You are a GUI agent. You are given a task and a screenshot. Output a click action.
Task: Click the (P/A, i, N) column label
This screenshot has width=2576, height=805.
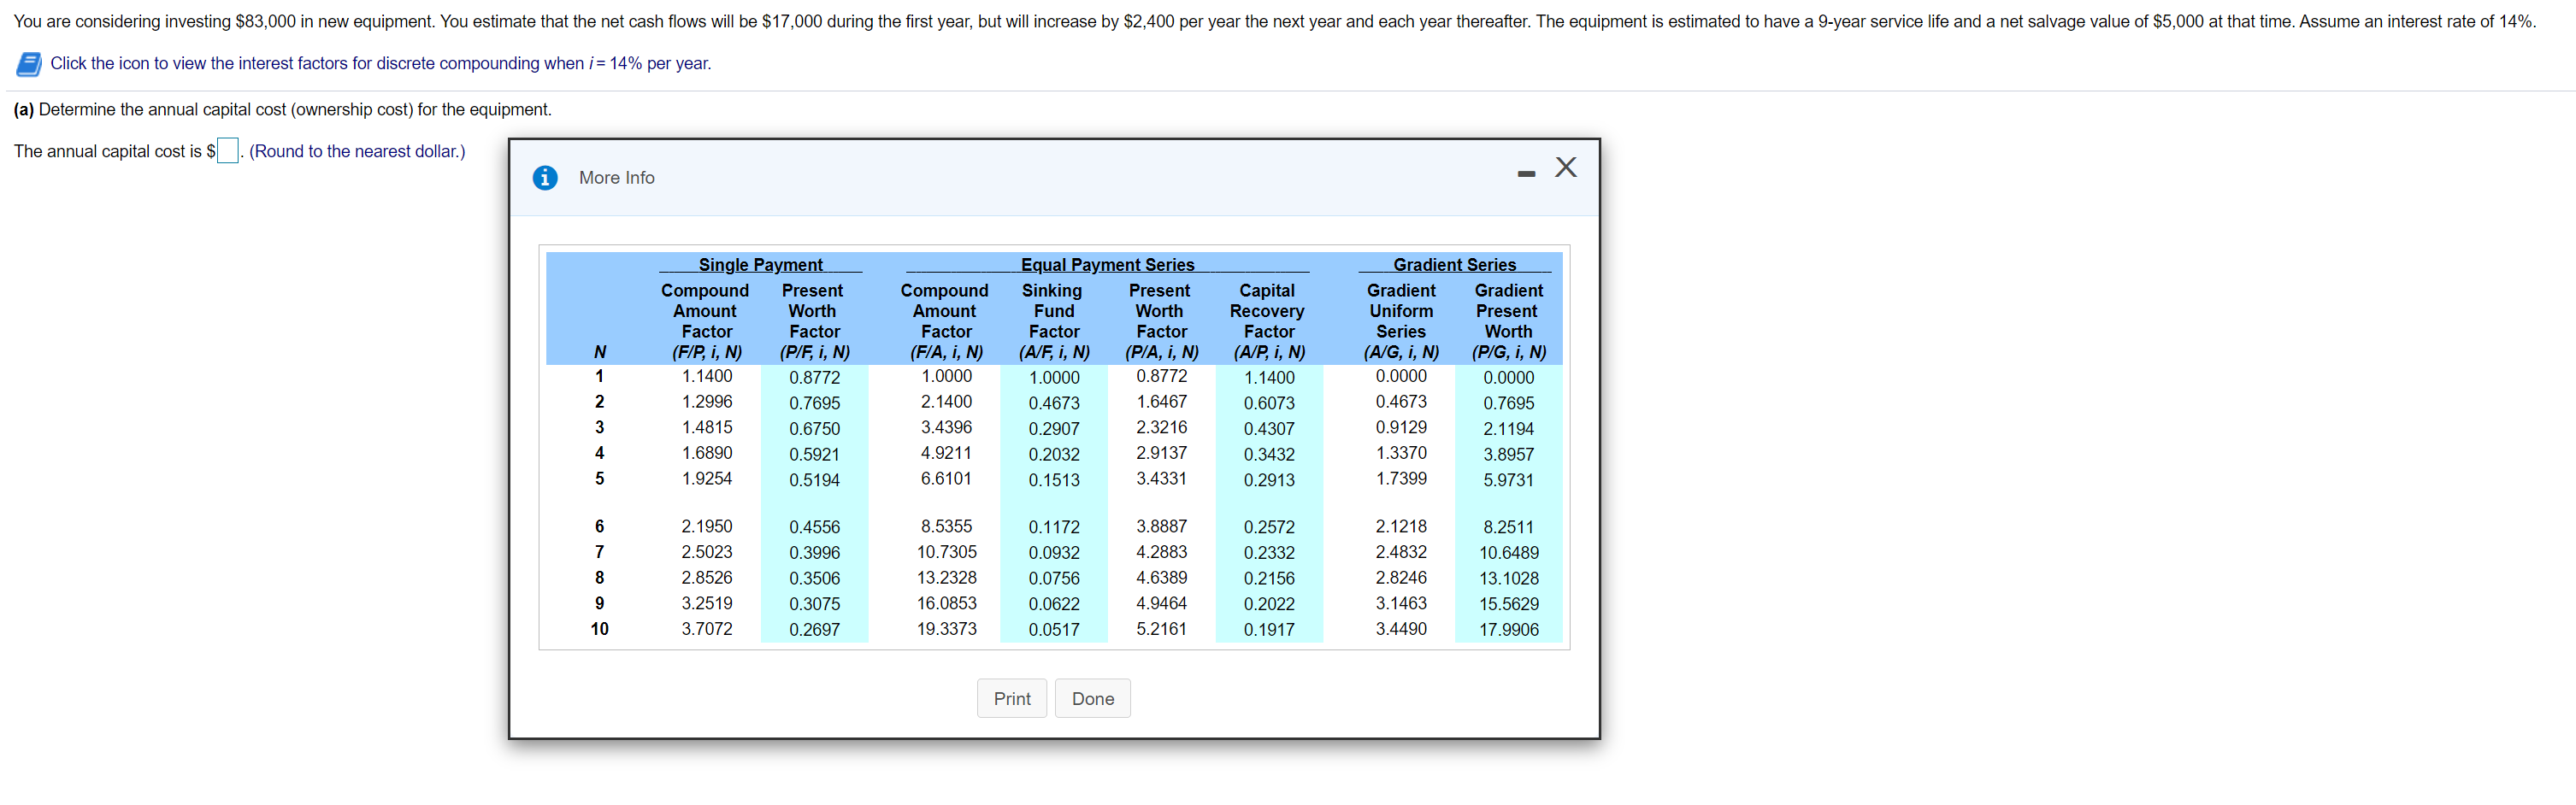pyautogui.click(x=1162, y=352)
